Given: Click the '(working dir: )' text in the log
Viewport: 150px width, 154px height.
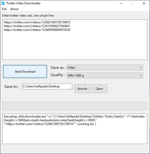Looking at the screenshot, I should (87, 124).
